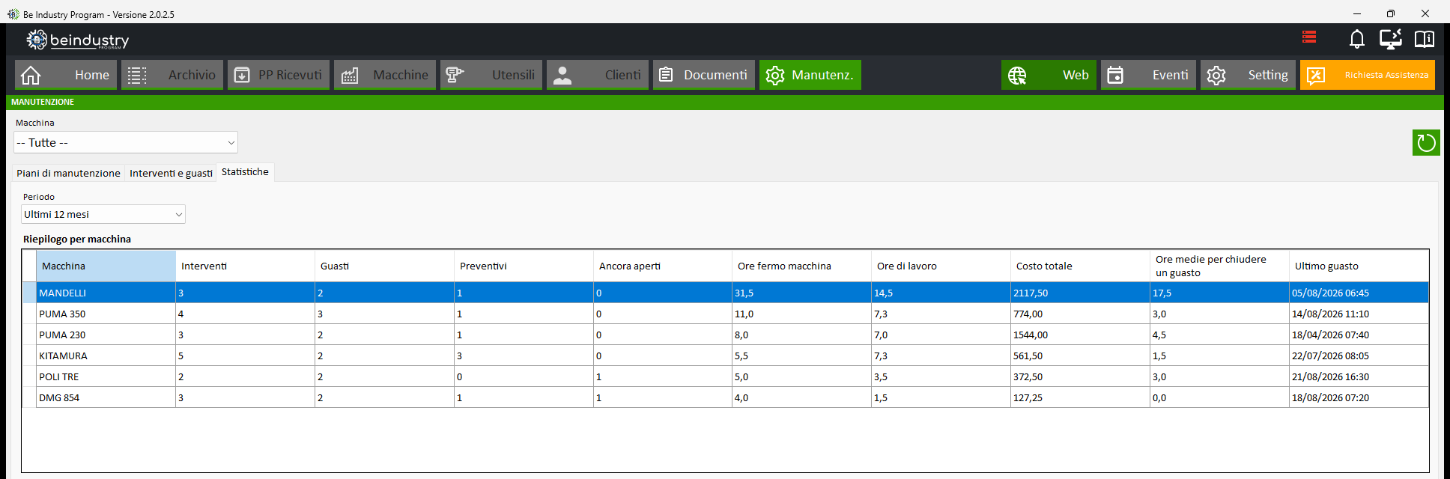
Task: Sort by Interventi column header
Action: coord(245,266)
